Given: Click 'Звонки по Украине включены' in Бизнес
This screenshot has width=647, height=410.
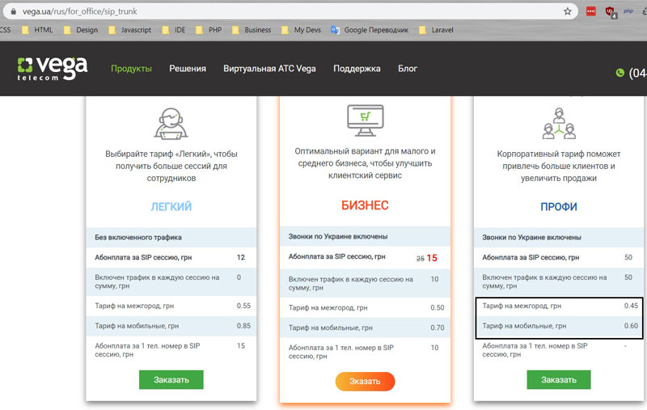Looking at the screenshot, I should tap(338, 236).
